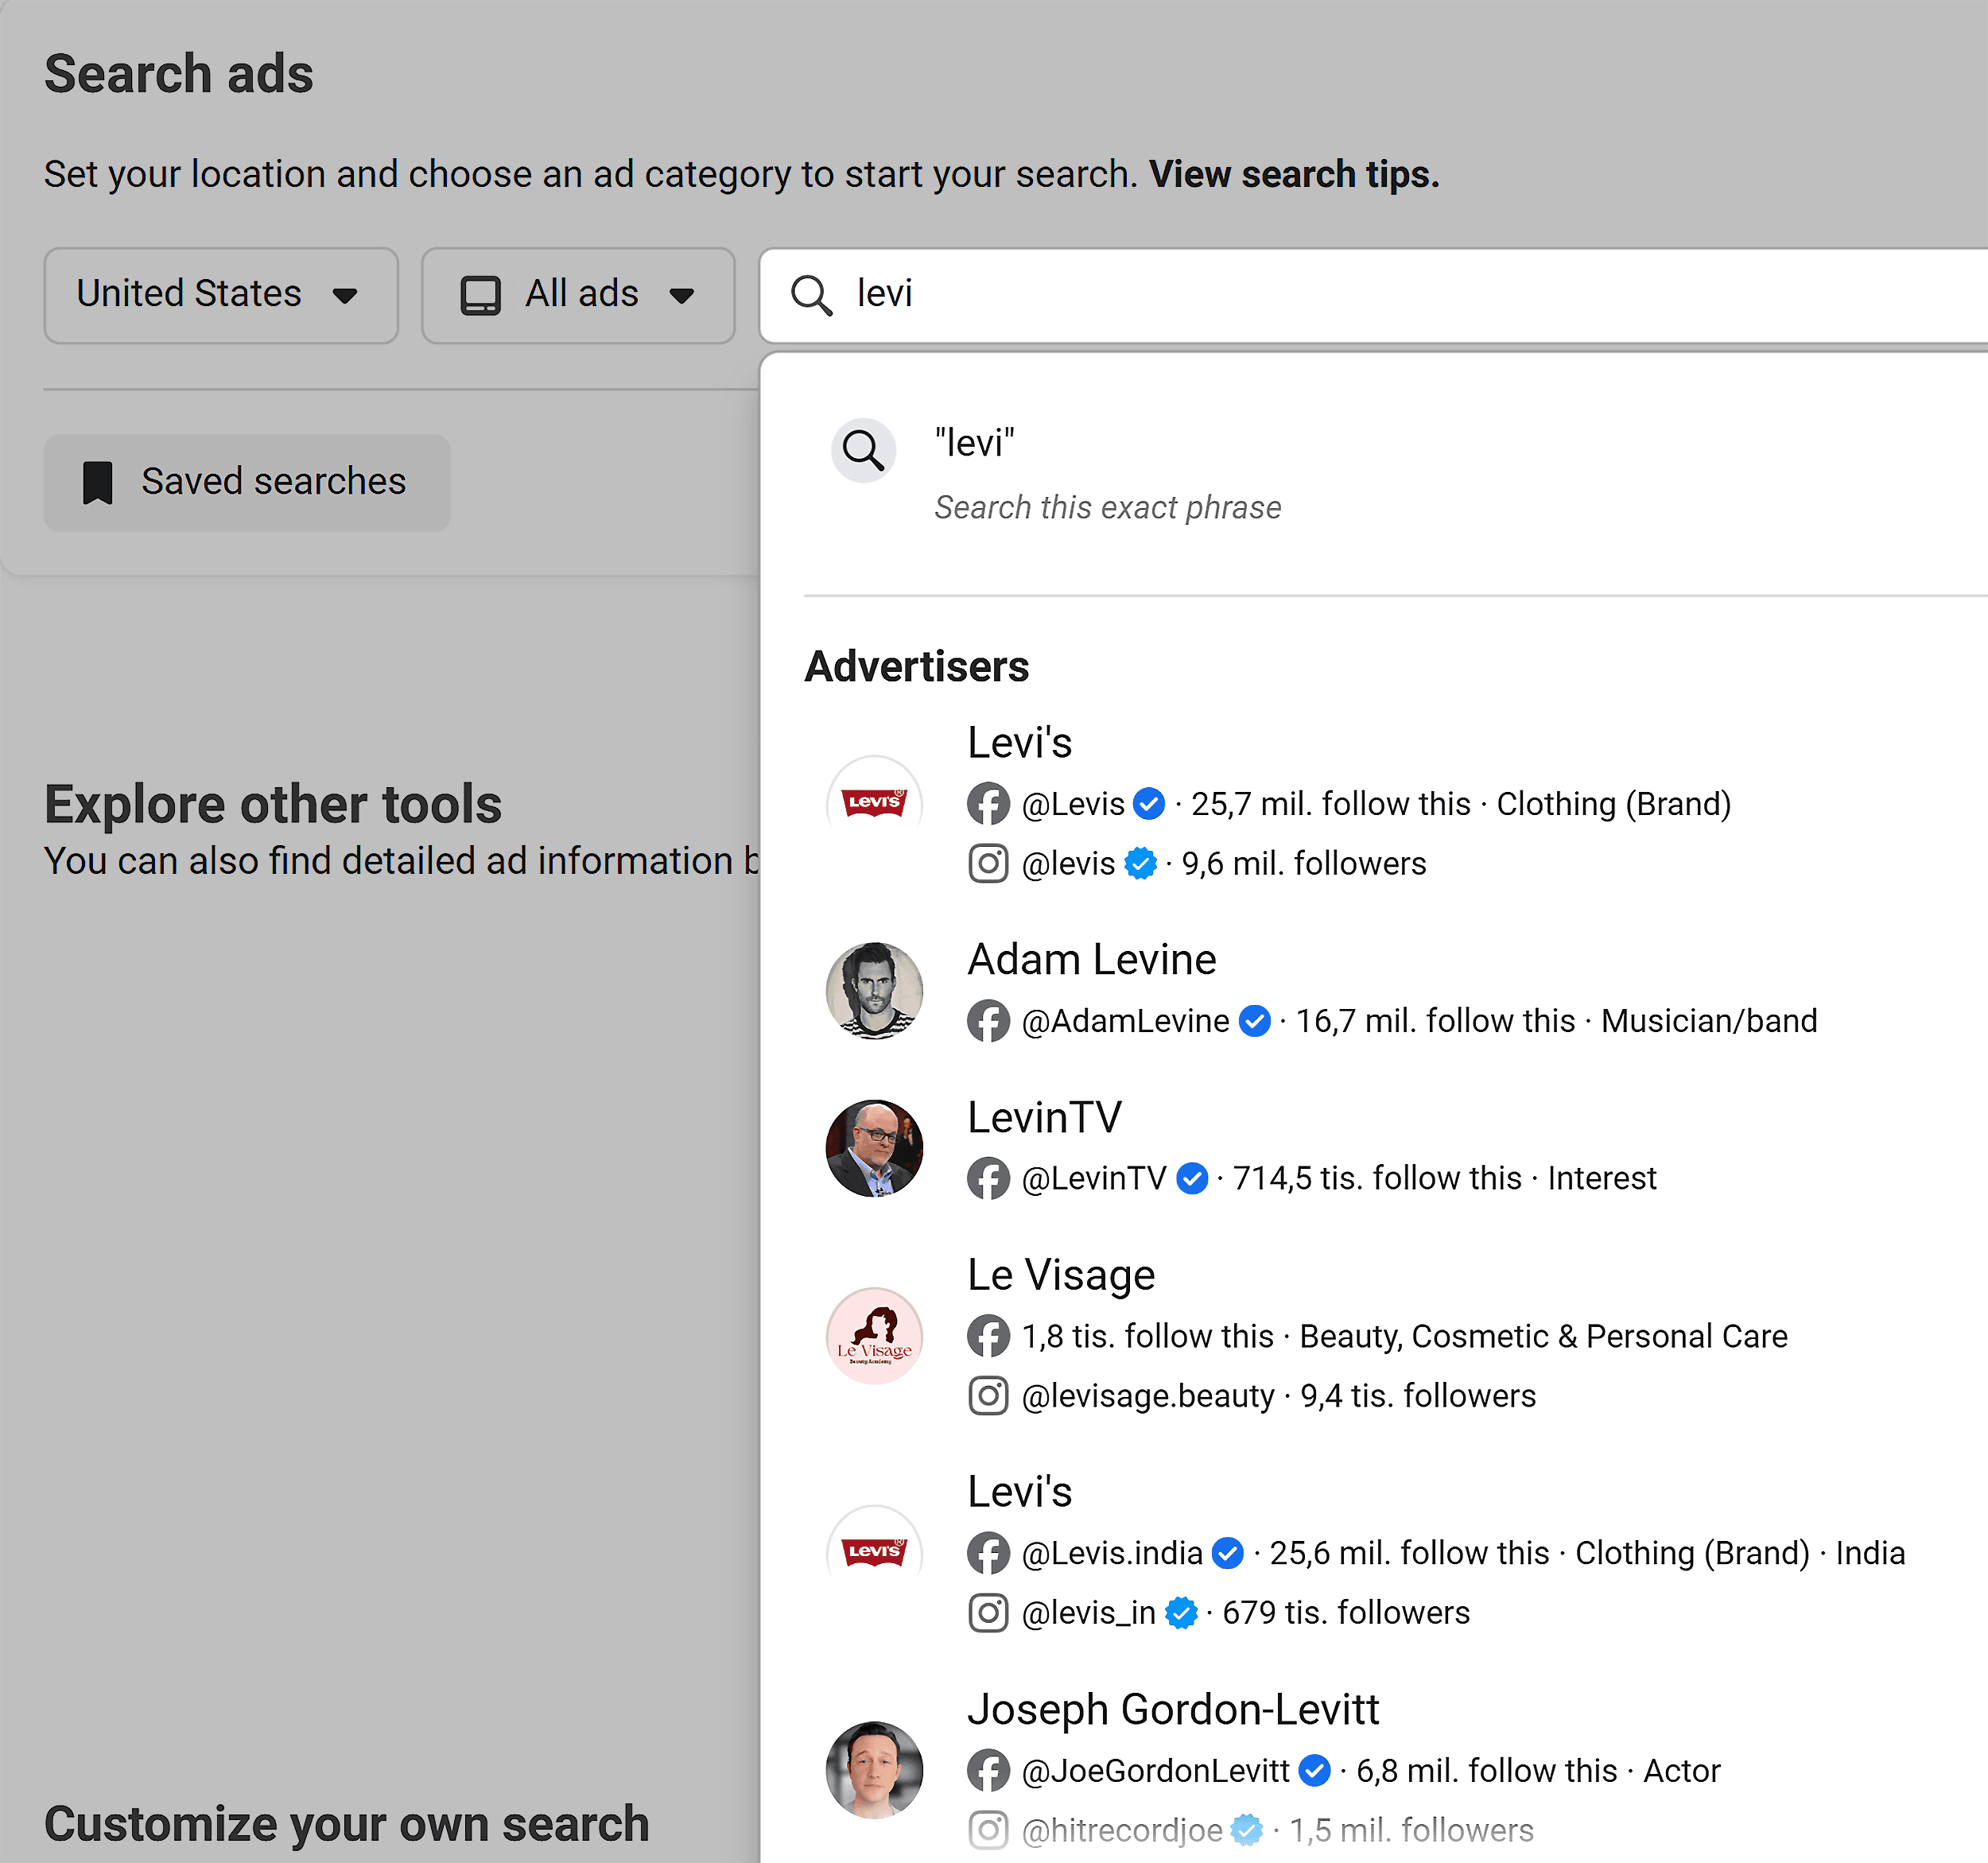Click the Instagram icon next to @hitrecordjoe
1988x1863 pixels.
pyautogui.click(x=988, y=1831)
